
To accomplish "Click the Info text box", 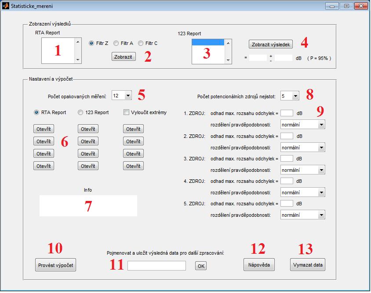I will [x=88, y=206].
